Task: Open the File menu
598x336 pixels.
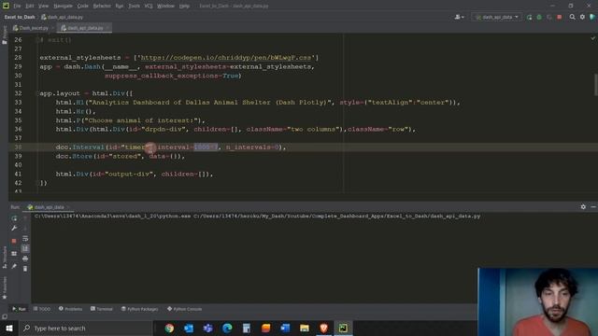Action: point(17,7)
